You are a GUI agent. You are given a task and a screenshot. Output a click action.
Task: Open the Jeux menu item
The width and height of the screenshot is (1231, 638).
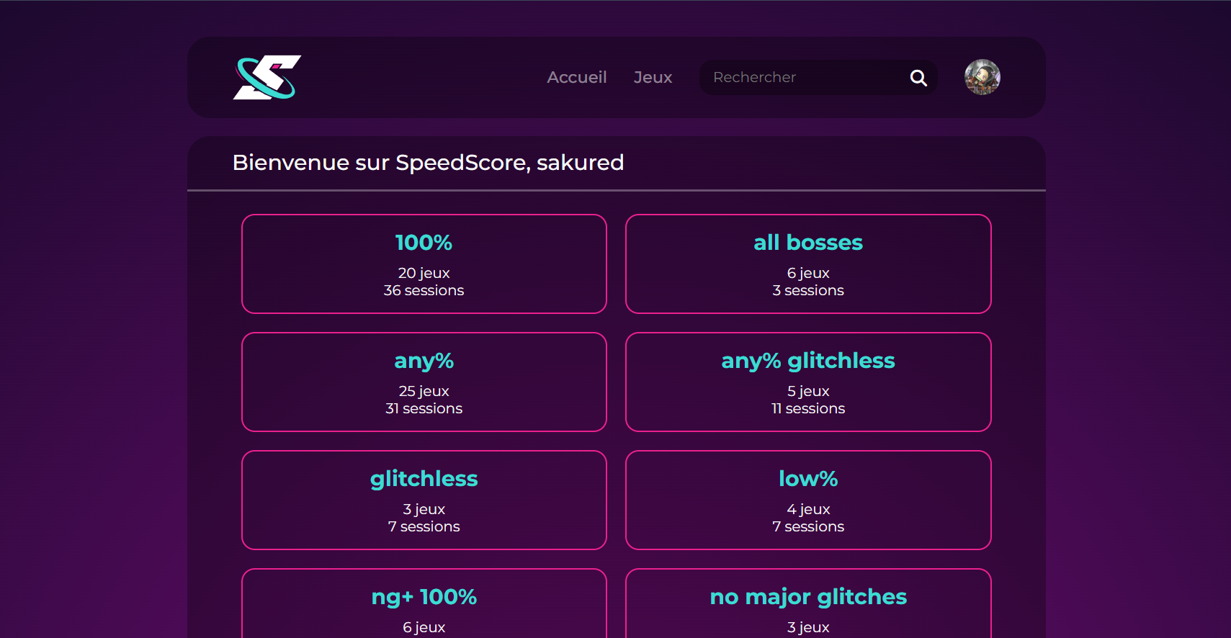[x=653, y=77]
